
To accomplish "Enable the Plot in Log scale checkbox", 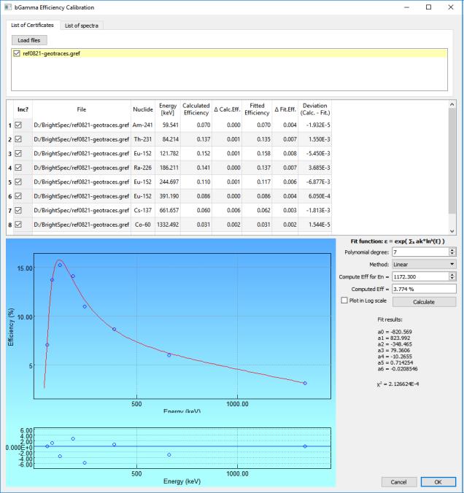I will click(x=344, y=300).
